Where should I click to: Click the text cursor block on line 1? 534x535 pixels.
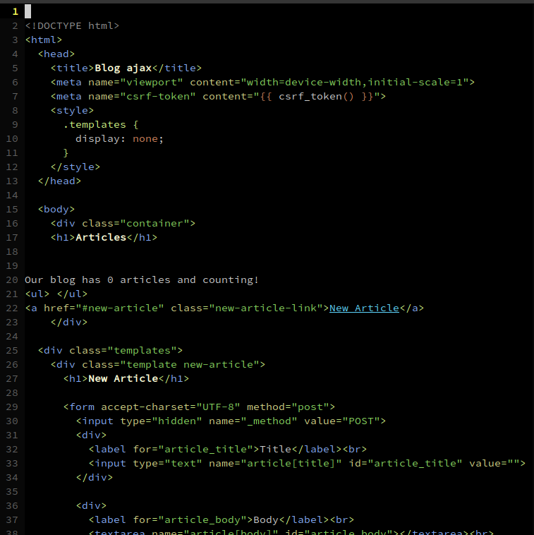point(28,11)
